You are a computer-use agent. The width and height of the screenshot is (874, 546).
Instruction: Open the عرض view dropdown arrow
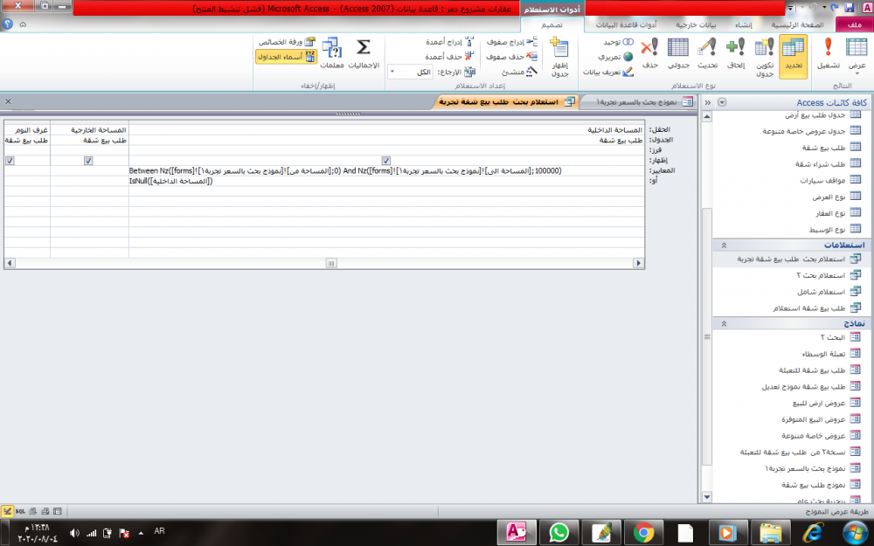[x=857, y=73]
